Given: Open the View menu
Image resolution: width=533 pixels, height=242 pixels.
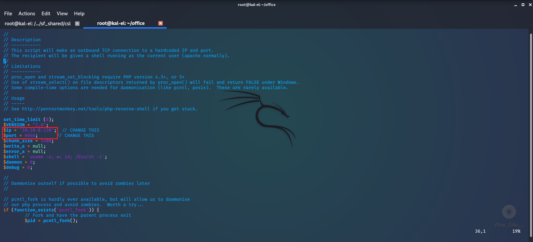Looking at the screenshot, I should pos(62,14).
